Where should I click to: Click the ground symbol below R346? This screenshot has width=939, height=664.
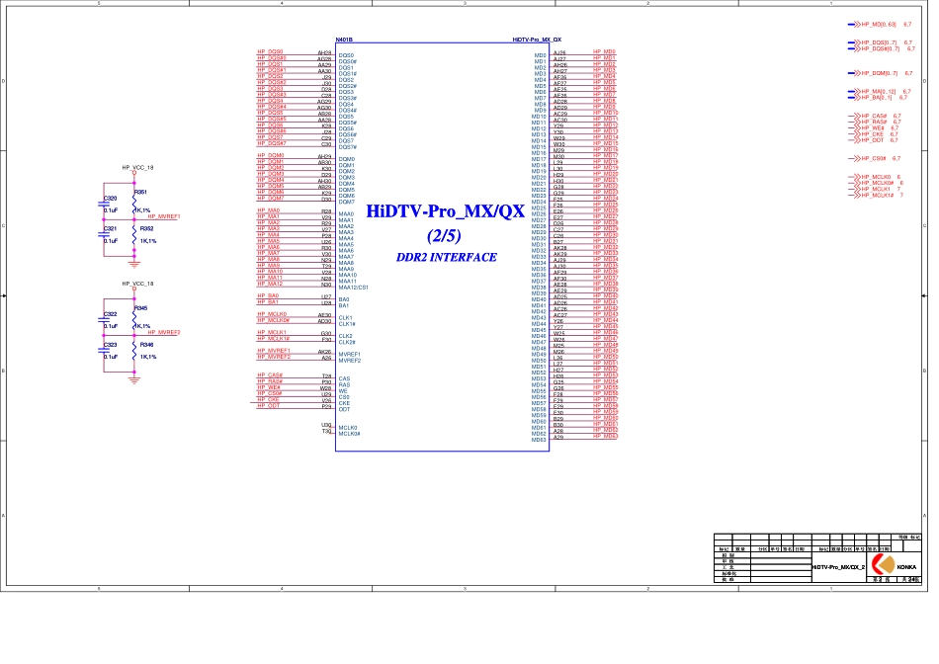click(134, 379)
